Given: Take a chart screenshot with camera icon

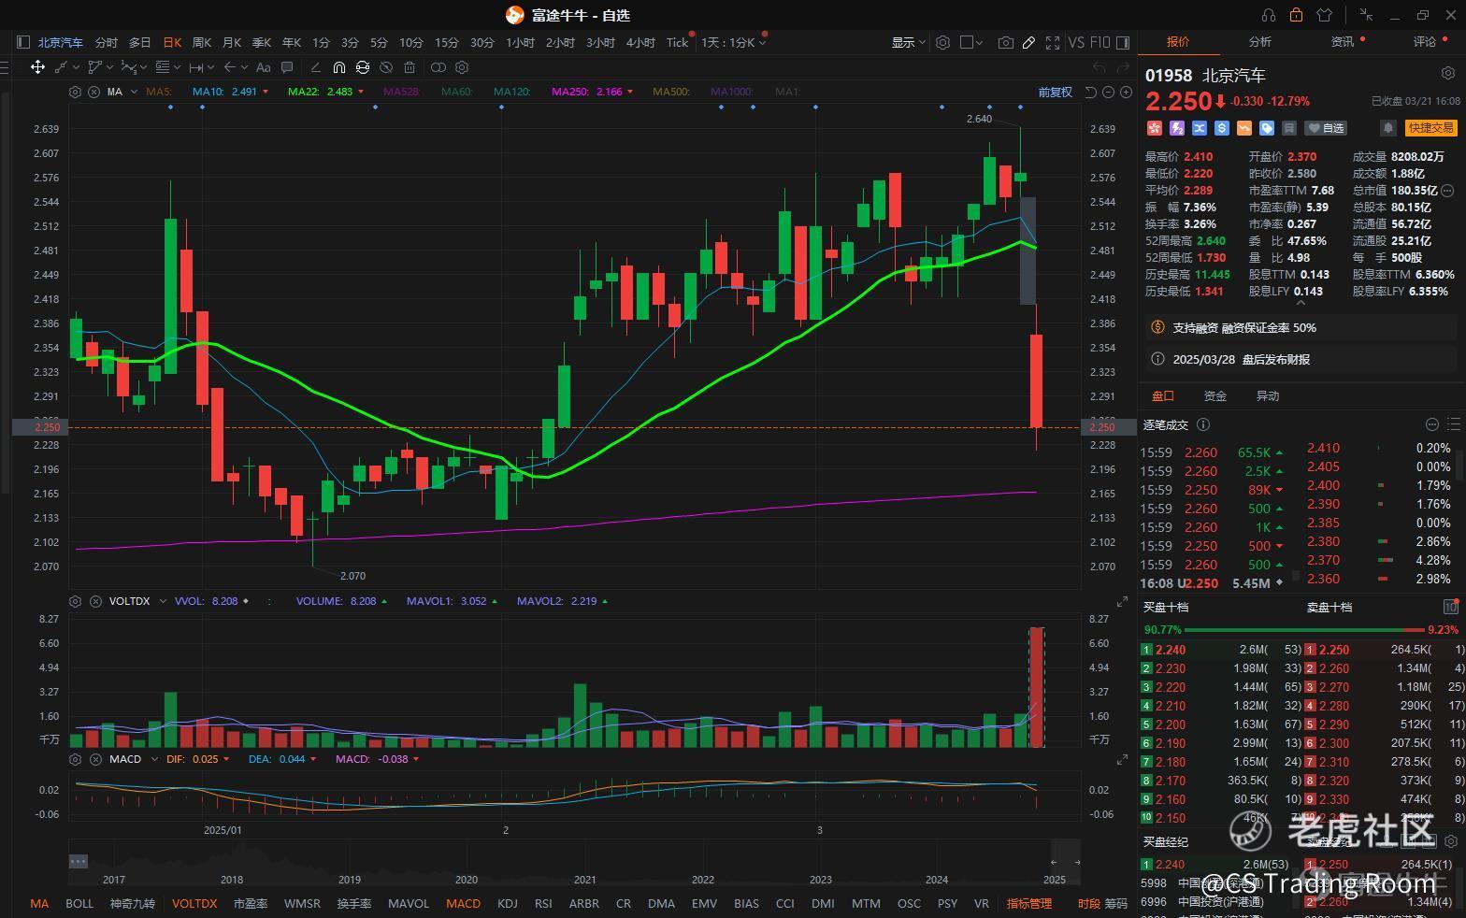Looking at the screenshot, I should (x=1005, y=42).
